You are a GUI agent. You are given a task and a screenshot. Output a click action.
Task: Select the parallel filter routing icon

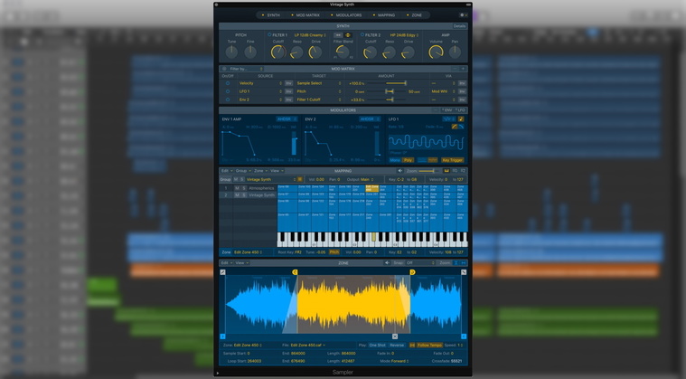[x=348, y=35]
